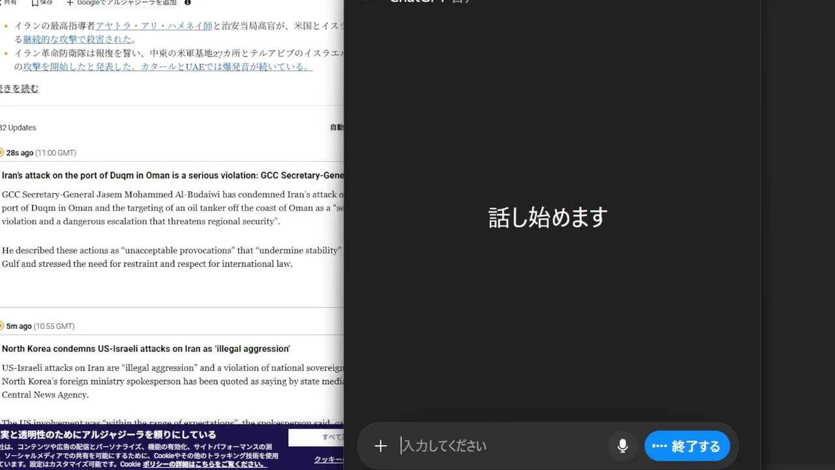Click the 28s ago (11:00 GMT) timestamp
Viewport: 835px width, 470px height.
41,153
